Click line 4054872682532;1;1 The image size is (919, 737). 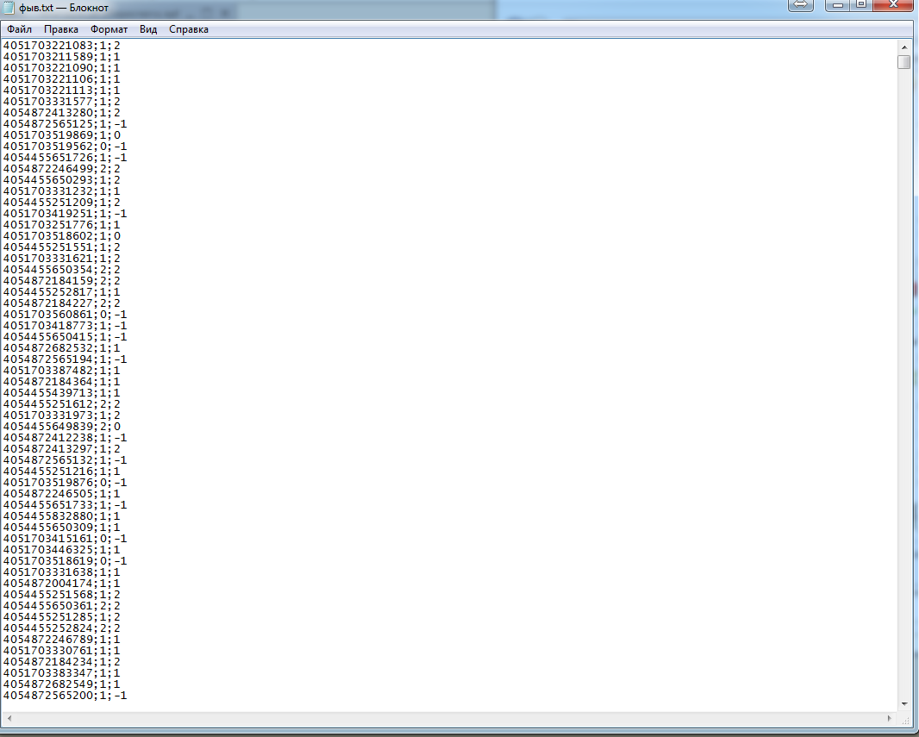pyautogui.click(x=61, y=348)
